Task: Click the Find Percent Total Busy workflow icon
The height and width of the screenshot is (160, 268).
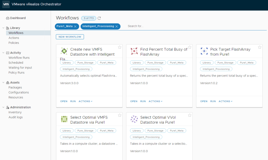Action: point(134,51)
